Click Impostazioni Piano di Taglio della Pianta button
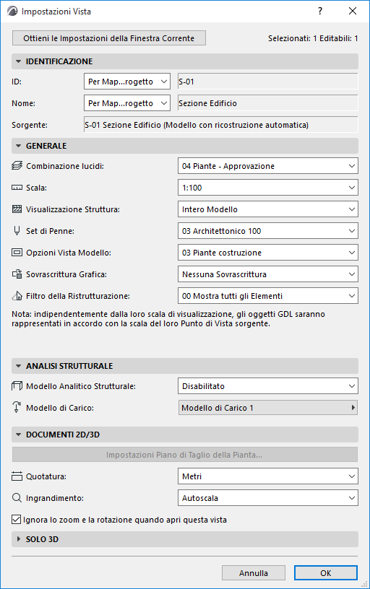 (184, 455)
